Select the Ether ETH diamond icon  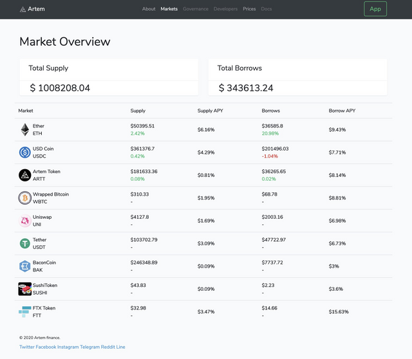pyautogui.click(x=25, y=129)
